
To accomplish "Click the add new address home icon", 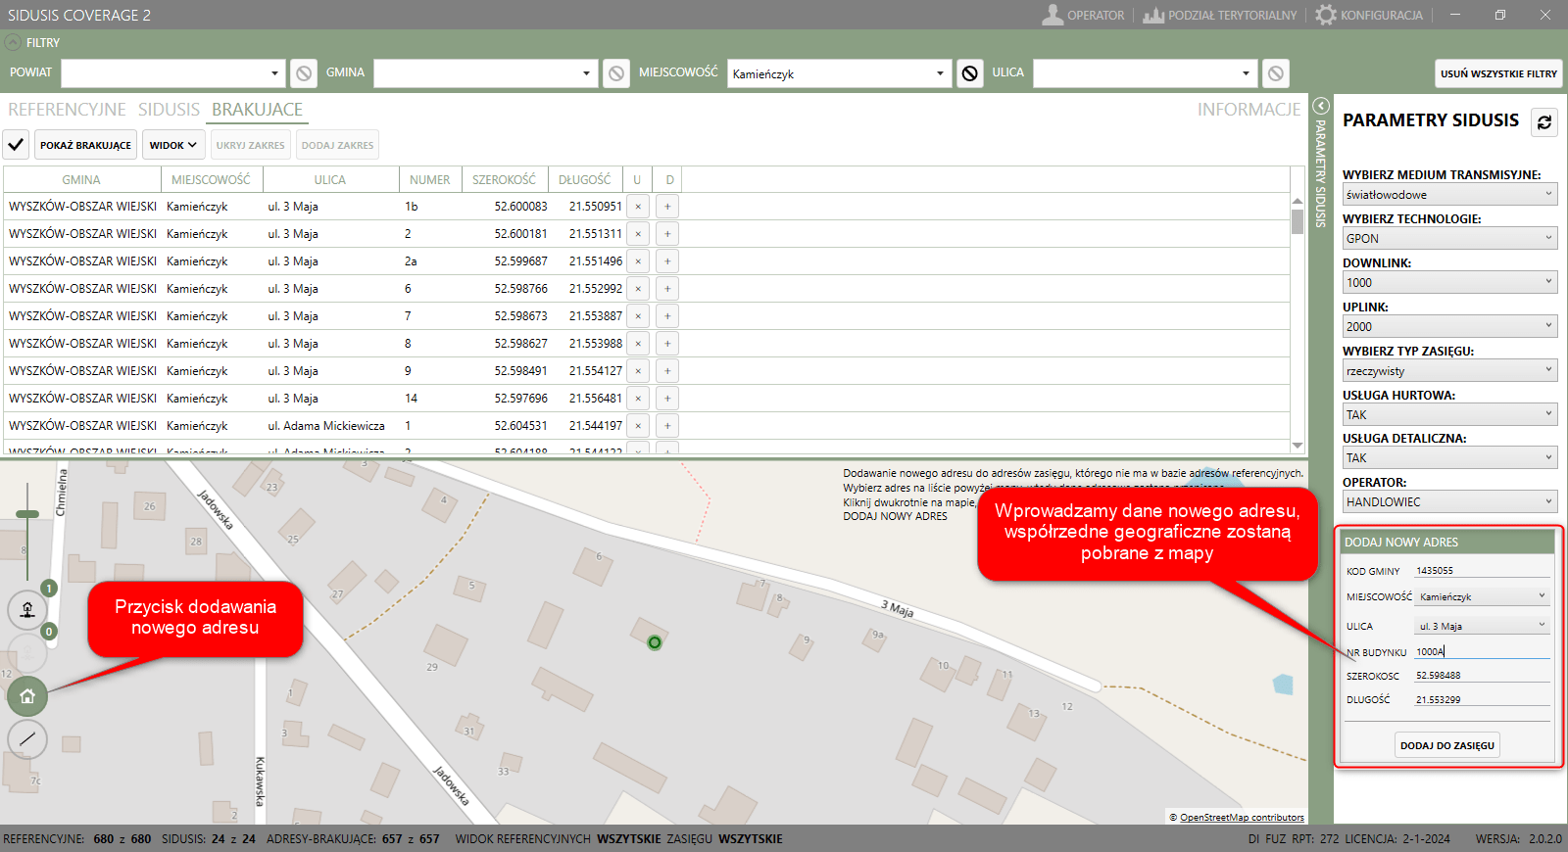I will point(27,696).
